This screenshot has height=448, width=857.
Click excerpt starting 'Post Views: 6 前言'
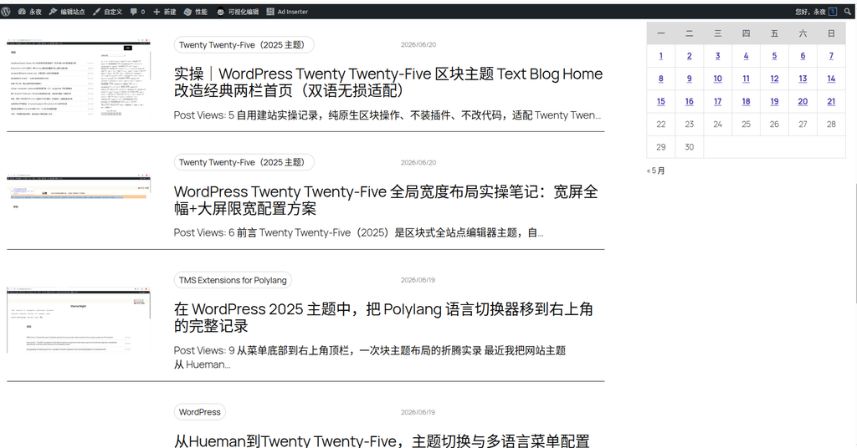(x=358, y=232)
